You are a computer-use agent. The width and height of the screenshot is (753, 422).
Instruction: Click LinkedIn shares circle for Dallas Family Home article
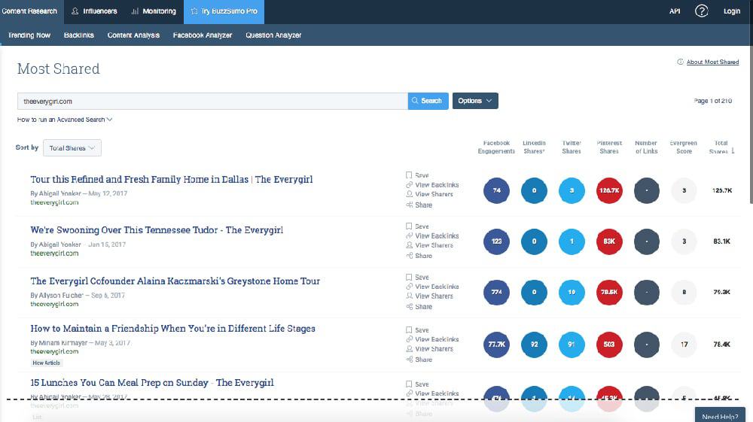[534, 190]
